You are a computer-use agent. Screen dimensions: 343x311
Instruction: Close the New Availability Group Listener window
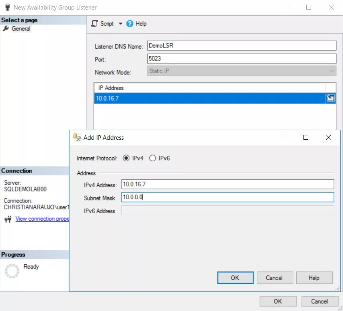(331, 7)
